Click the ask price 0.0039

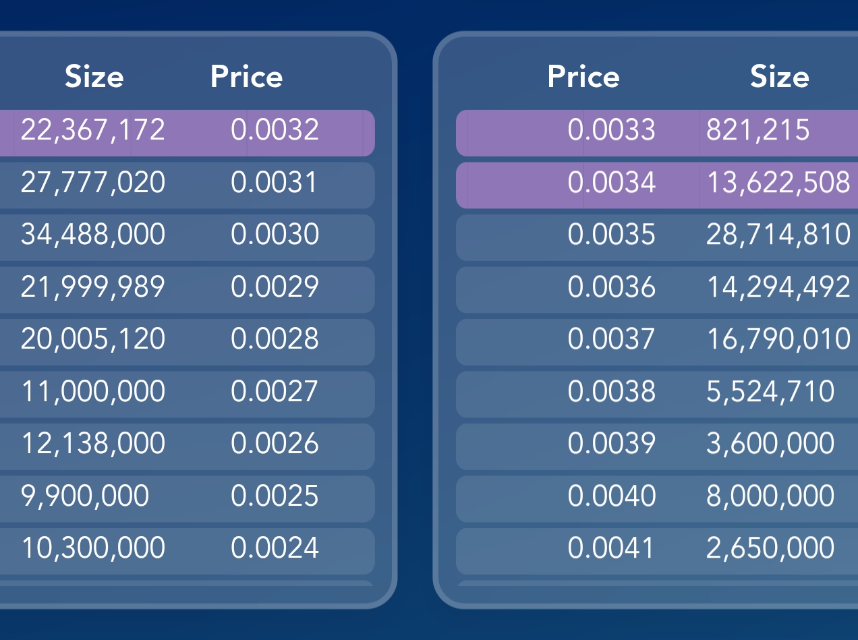point(611,443)
